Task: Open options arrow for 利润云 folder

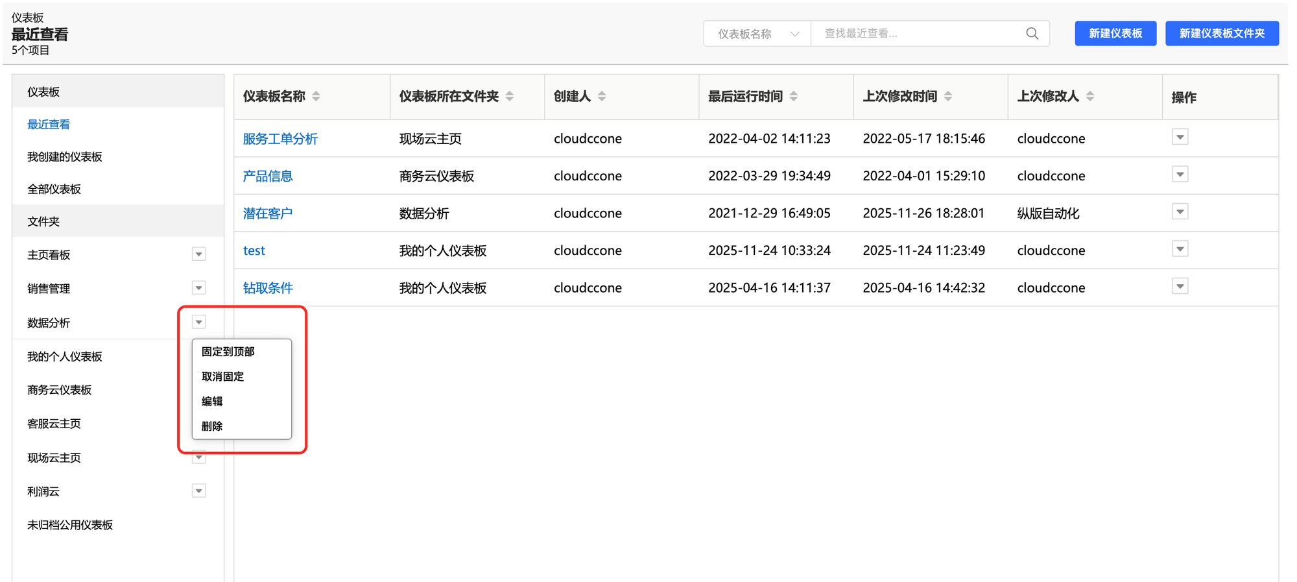Action: (x=199, y=491)
